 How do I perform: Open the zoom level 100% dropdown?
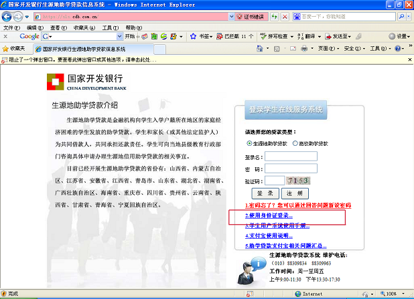point(395,294)
